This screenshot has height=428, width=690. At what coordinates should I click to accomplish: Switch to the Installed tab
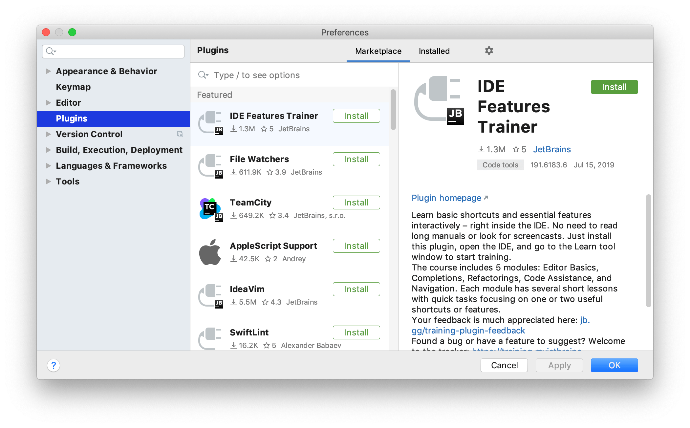click(434, 51)
